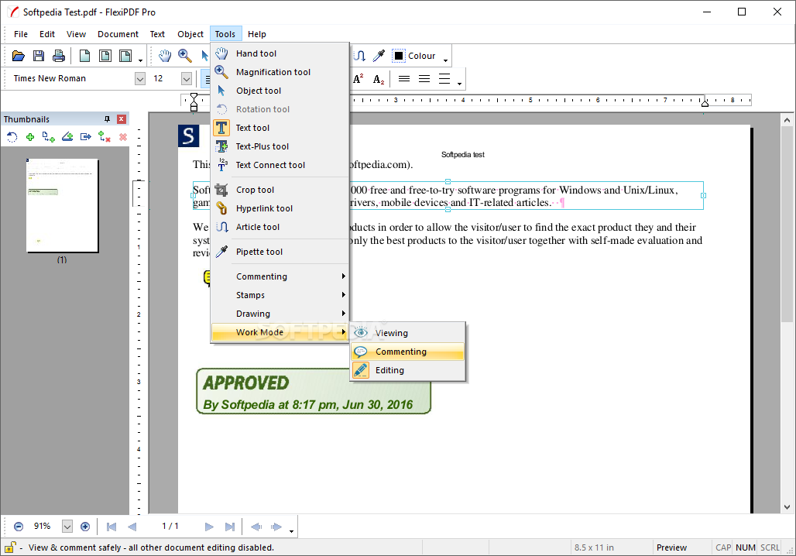Click the page number field 1 / 1
Viewport: 796px width, 556px height.
click(x=170, y=527)
